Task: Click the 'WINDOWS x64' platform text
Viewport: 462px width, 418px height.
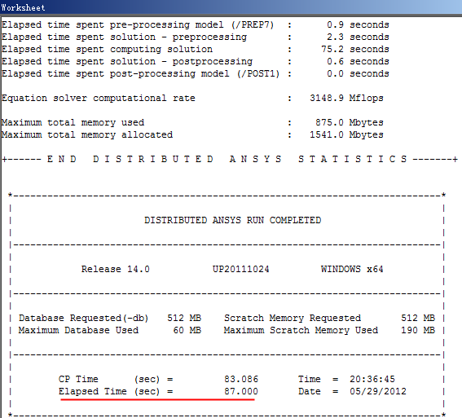Action: click(x=352, y=269)
